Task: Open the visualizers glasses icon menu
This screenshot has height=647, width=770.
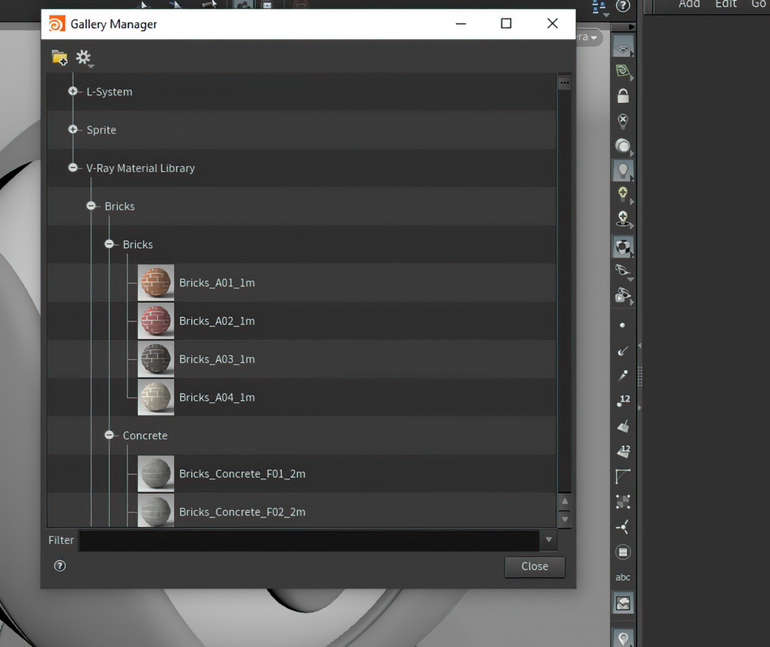Action: pos(623,271)
